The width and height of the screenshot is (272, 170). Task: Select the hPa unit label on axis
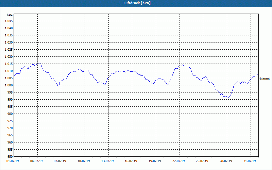tap(10, 15)
